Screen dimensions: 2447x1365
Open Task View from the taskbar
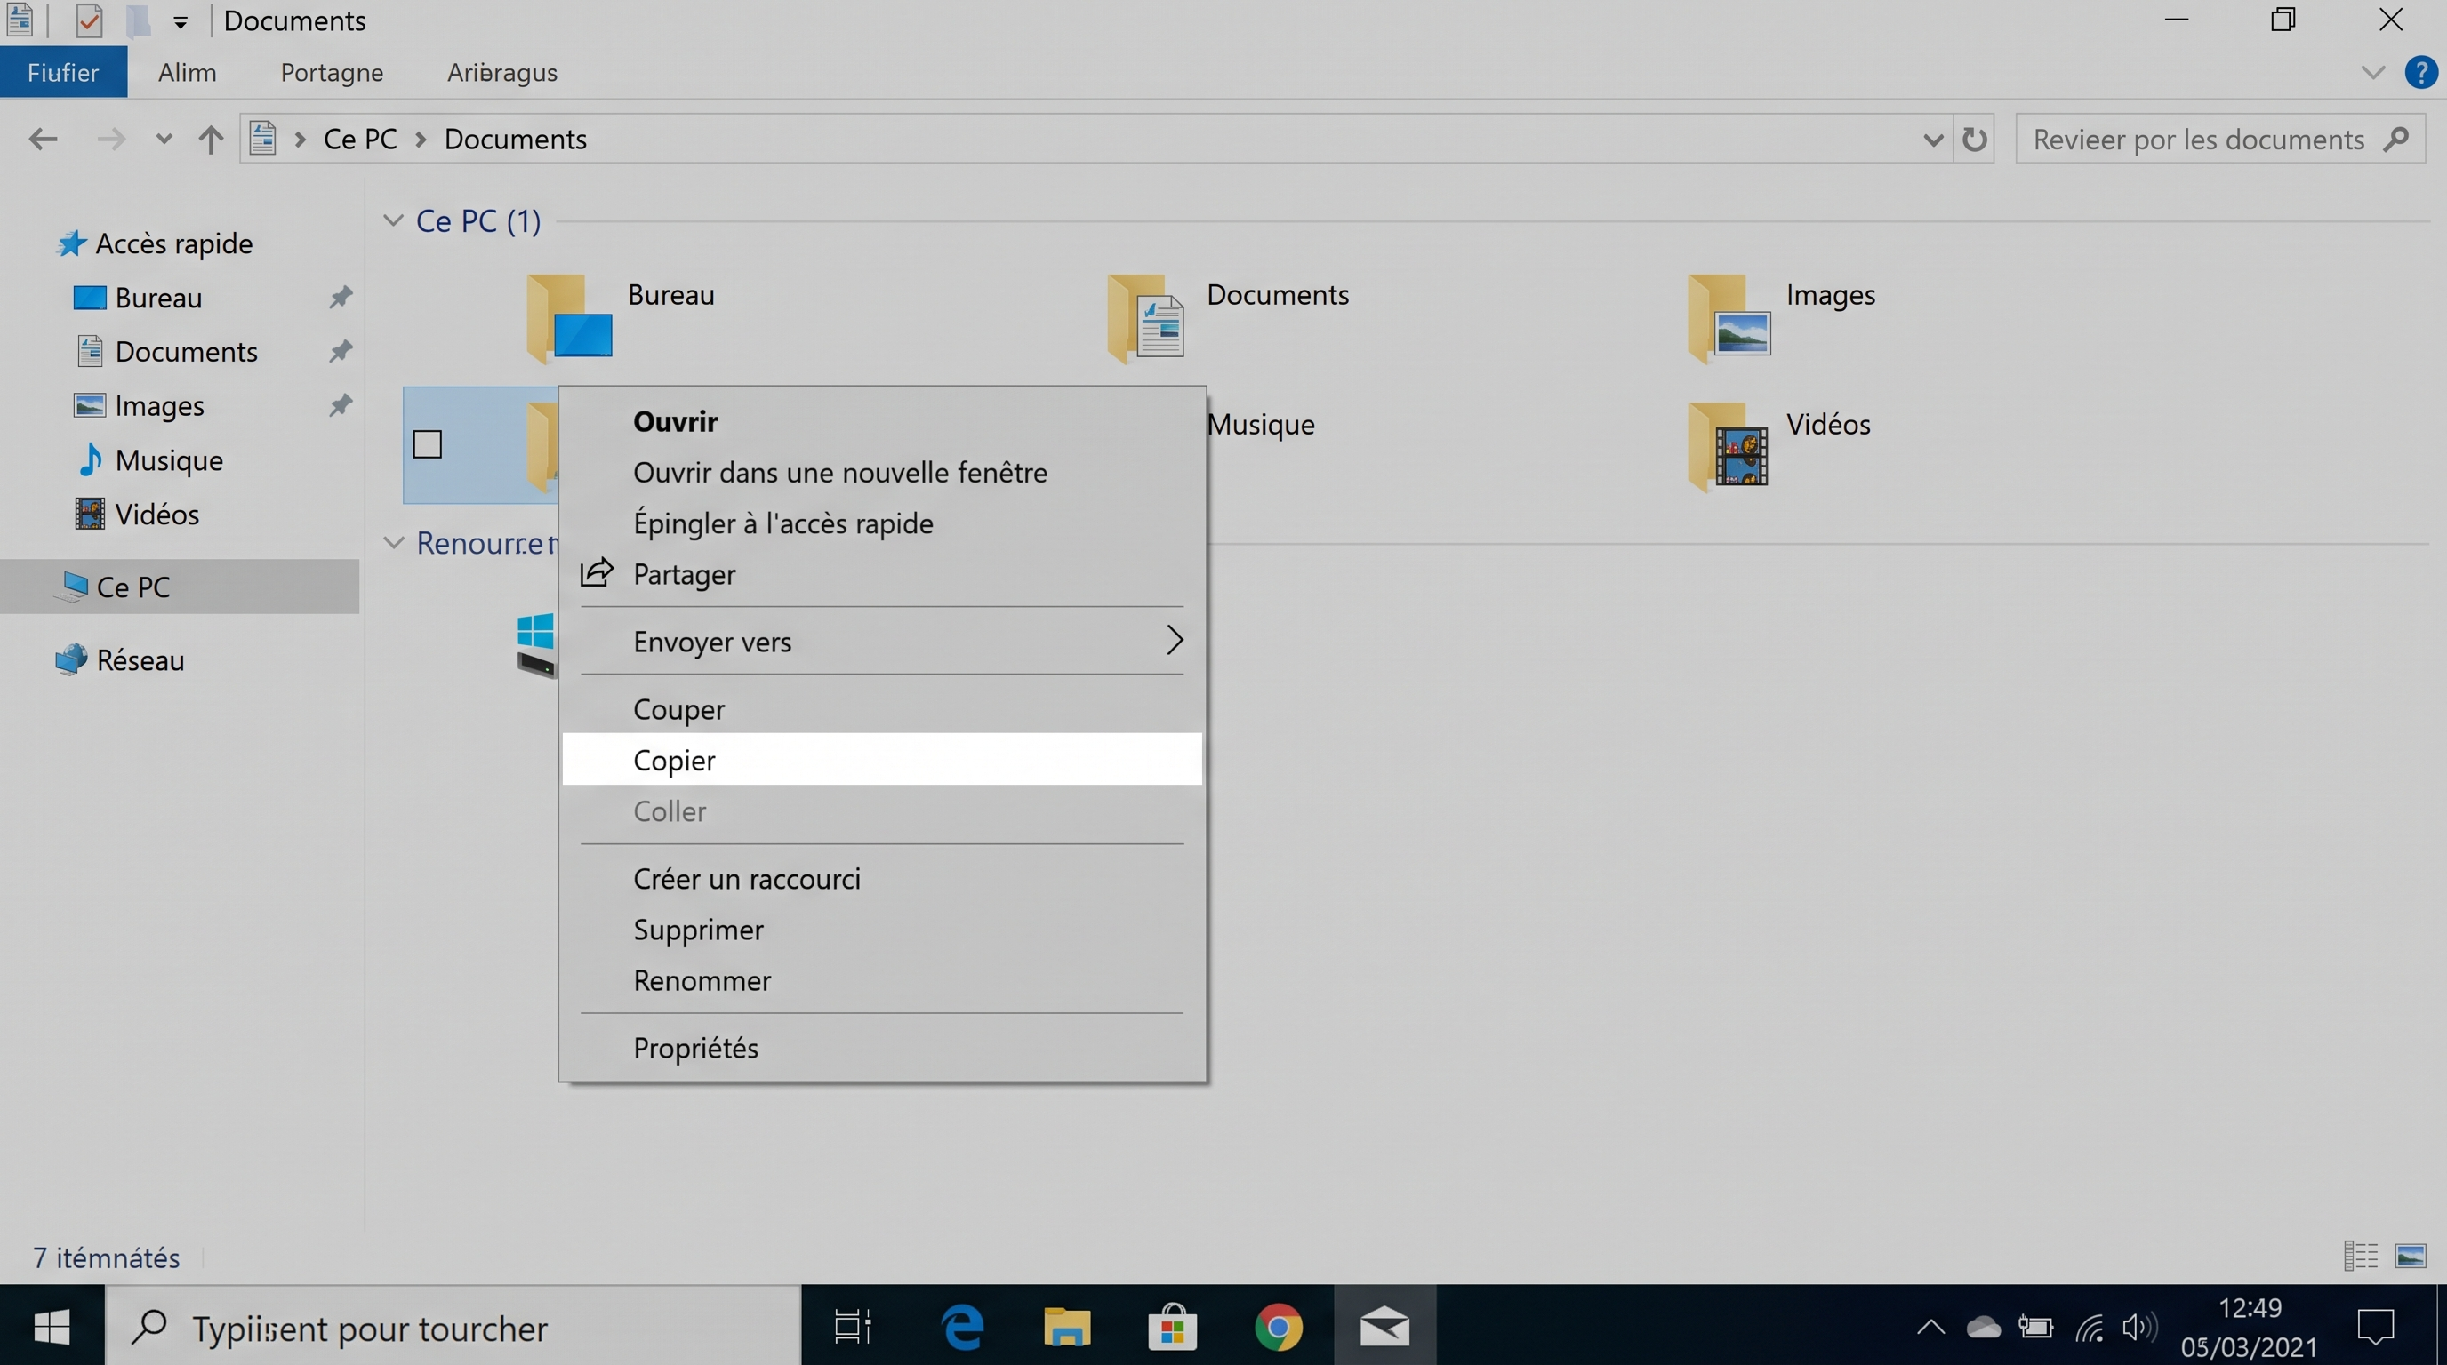point(852,1326)
